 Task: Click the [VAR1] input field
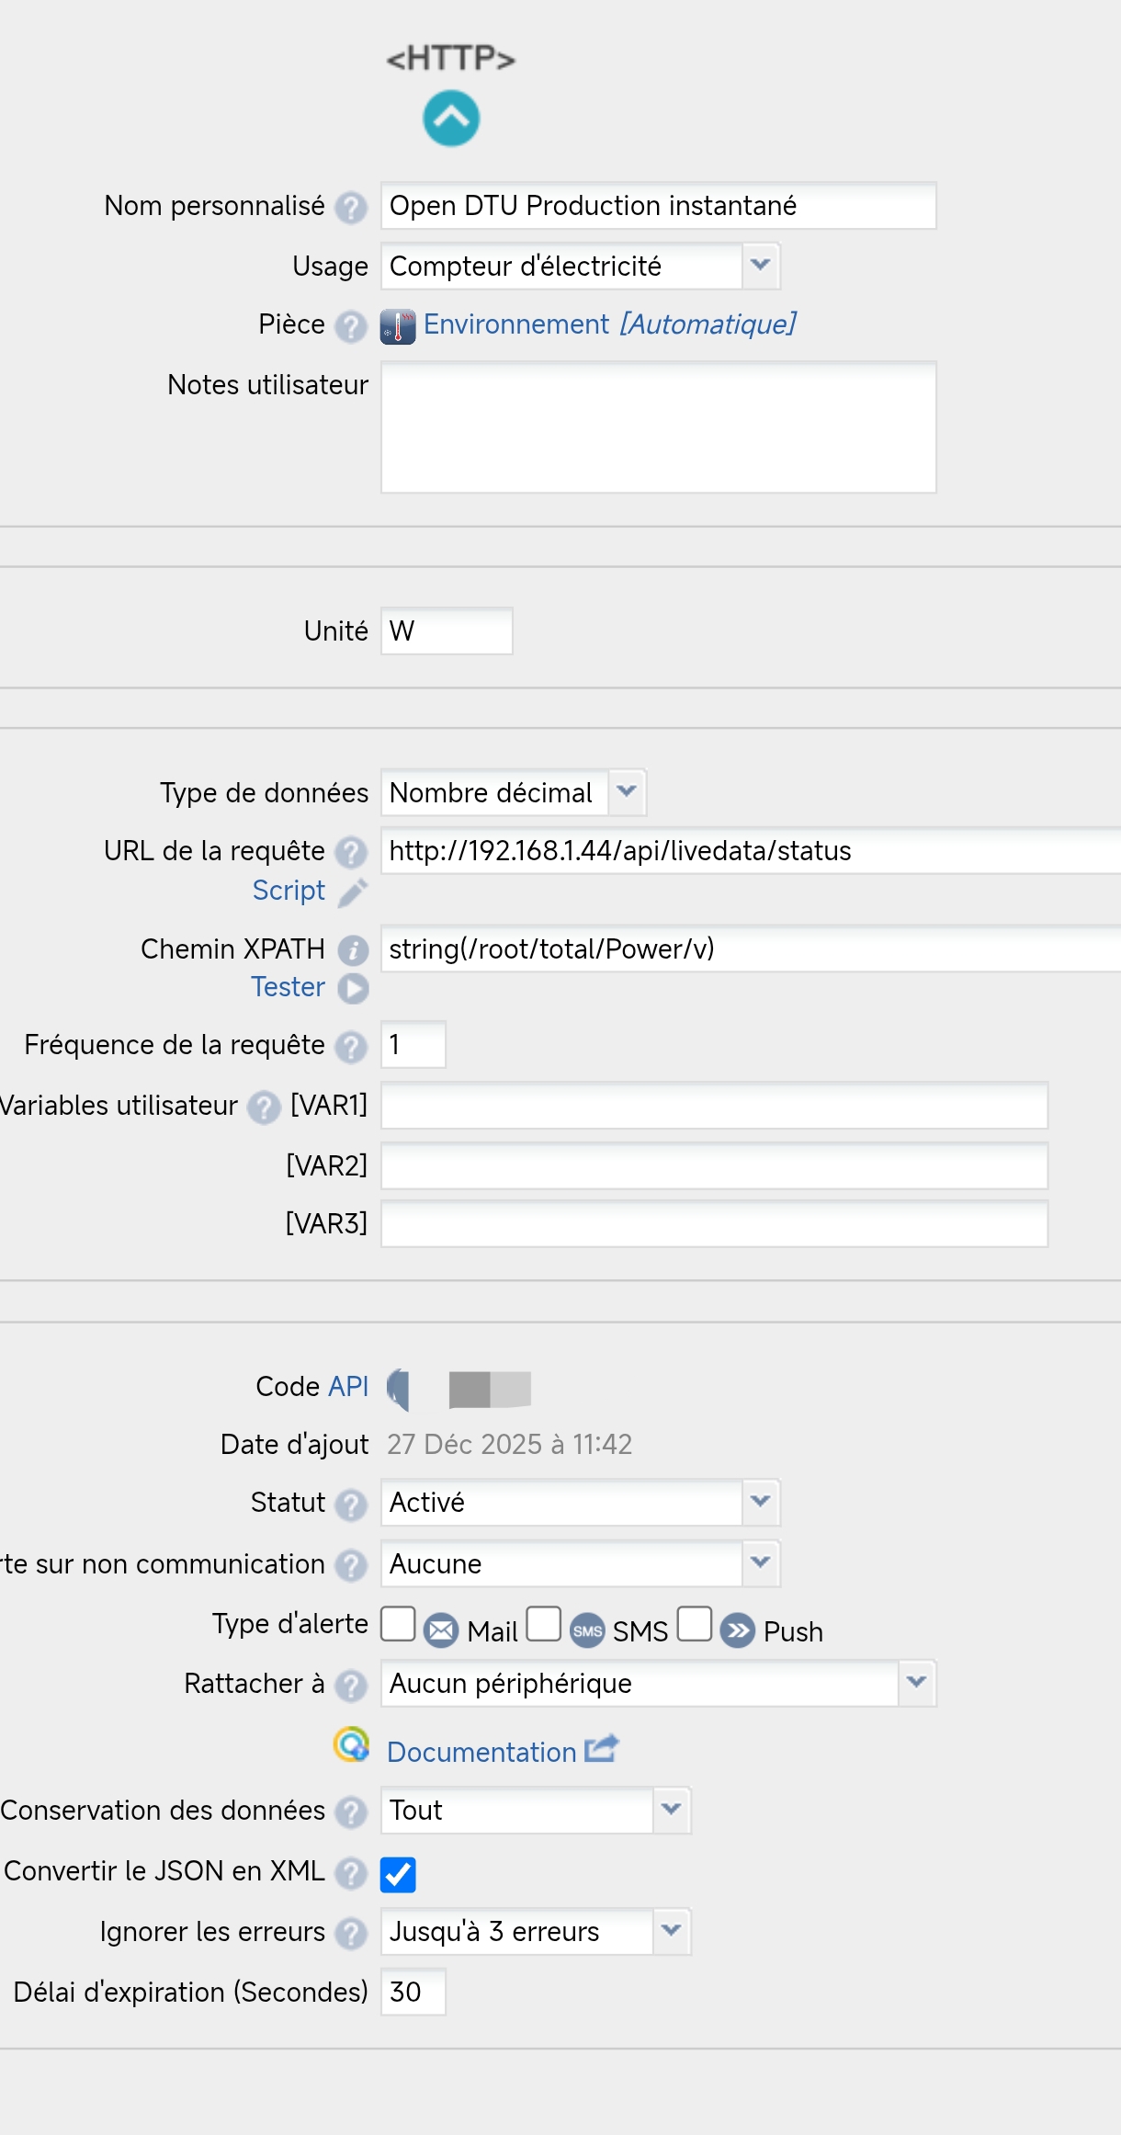tap(714, 1106)
